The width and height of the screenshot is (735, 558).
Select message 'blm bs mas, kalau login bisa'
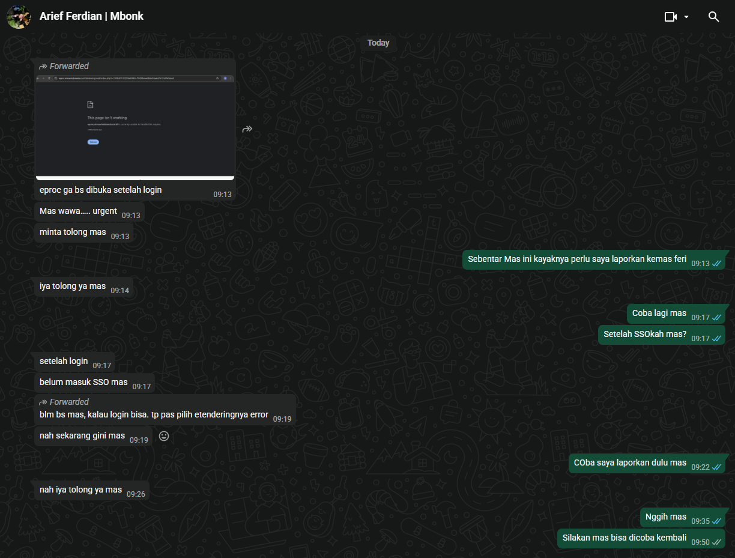tap(154, 414)
